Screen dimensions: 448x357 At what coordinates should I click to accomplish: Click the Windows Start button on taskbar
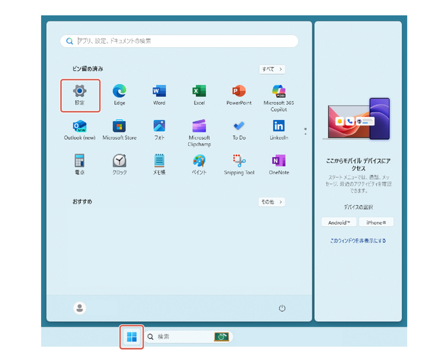132,337
